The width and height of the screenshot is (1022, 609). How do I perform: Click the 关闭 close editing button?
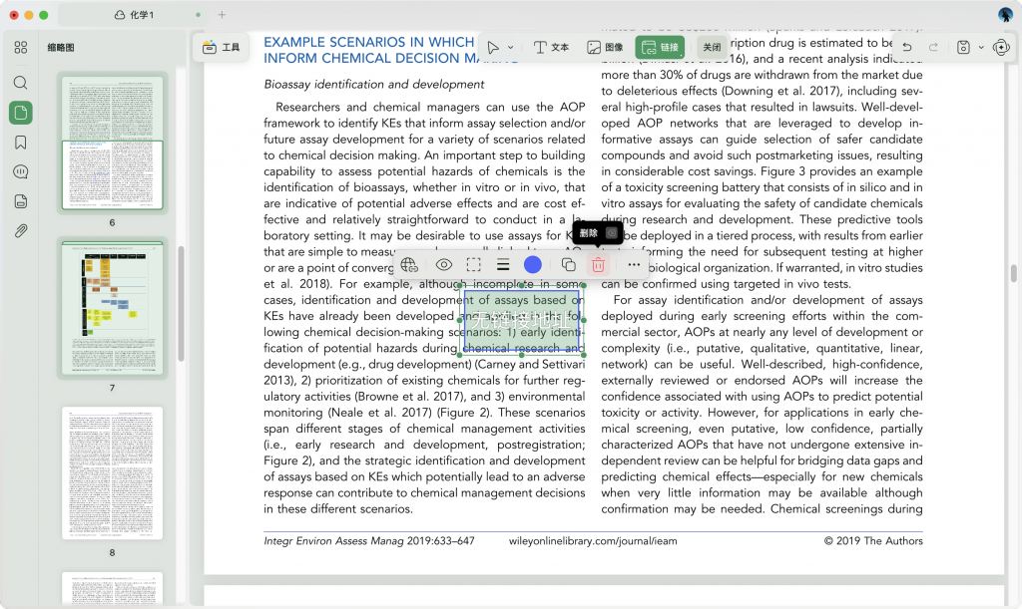click(x=712, y=48)
